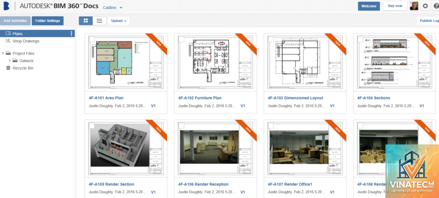Open the Upload dropdown
Viewport: 439px width, 198px height.
coord(119,21)
